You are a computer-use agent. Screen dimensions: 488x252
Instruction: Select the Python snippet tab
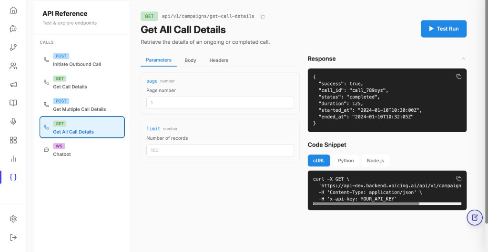coord(346,160)
